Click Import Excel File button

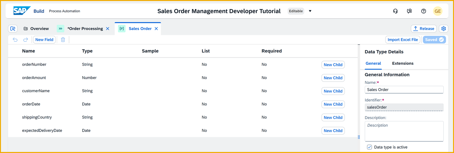(x=403, y=40)
